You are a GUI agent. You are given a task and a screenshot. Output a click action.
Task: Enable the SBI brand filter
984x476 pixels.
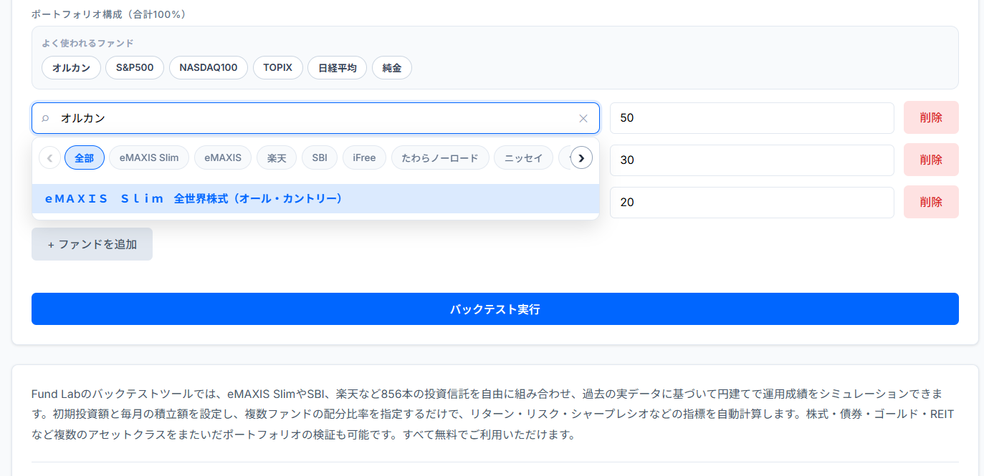(x=320, y=157)
